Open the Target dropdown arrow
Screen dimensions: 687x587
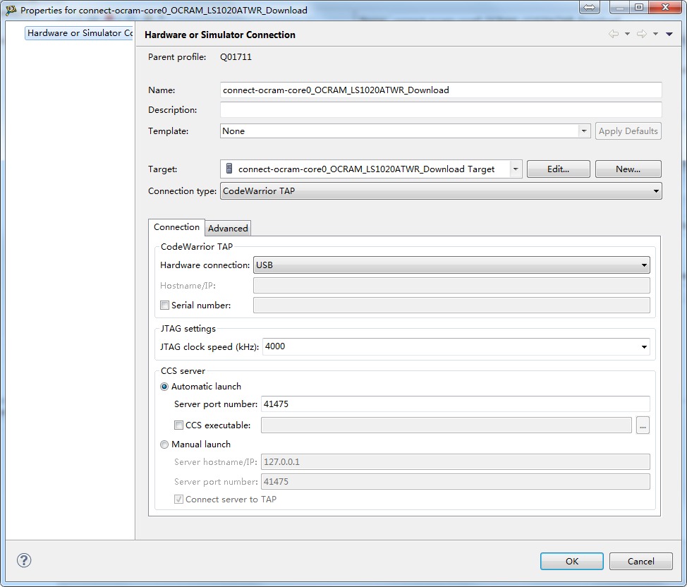click(516, 169)
